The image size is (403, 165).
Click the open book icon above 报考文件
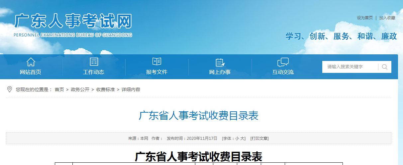click(157, 62)
